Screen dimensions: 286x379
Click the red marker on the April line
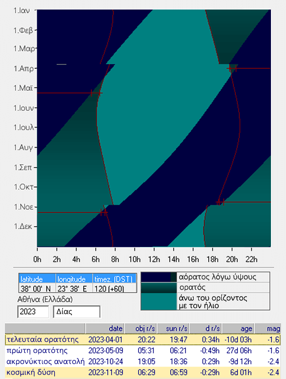click(x=232, y=68)
